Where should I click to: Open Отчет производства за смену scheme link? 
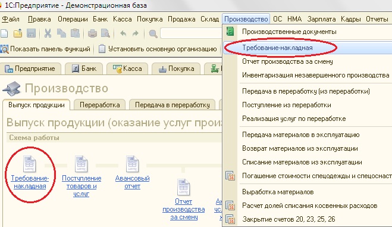tap(183, 209)
